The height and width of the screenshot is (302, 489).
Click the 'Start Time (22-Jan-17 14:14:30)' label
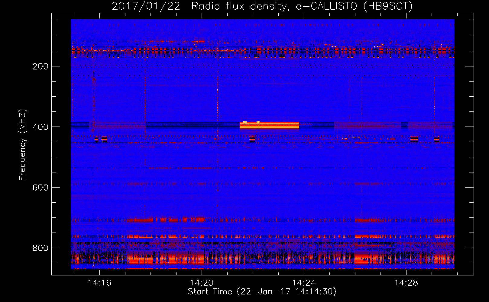tap(262, 292)
